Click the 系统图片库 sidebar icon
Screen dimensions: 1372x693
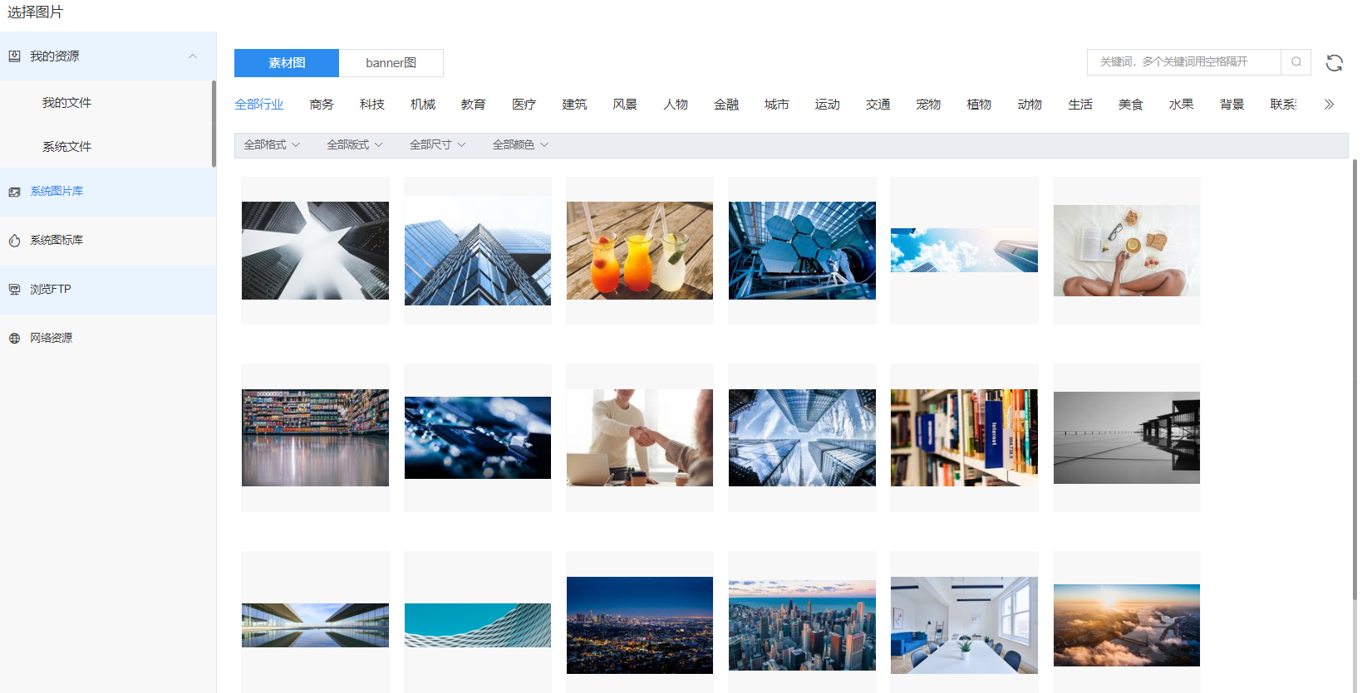pyautogui.click(x=14, y=192)
